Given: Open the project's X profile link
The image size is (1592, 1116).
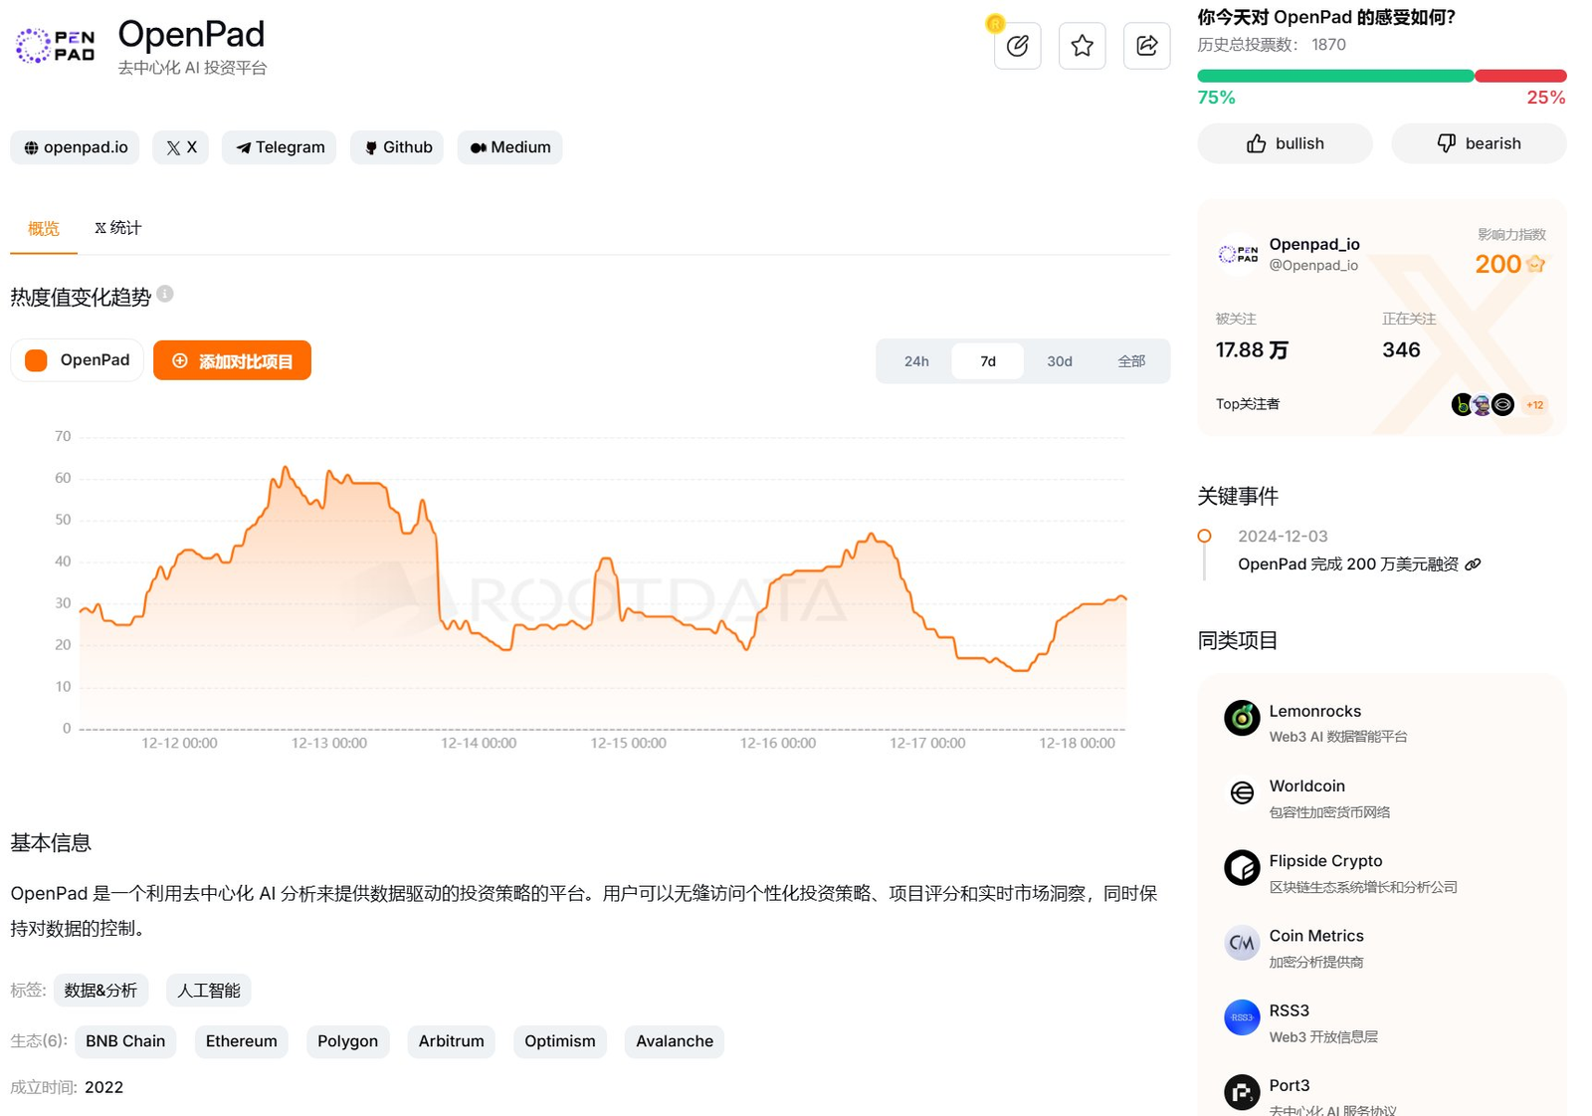Looking at the screenshot, I should 181,147.
